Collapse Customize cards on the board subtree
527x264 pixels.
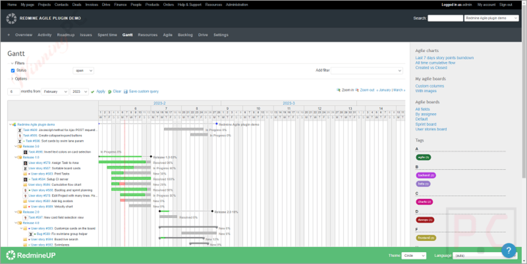pos(21,229)
